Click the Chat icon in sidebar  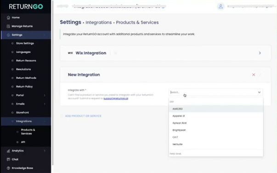[8, 159]
